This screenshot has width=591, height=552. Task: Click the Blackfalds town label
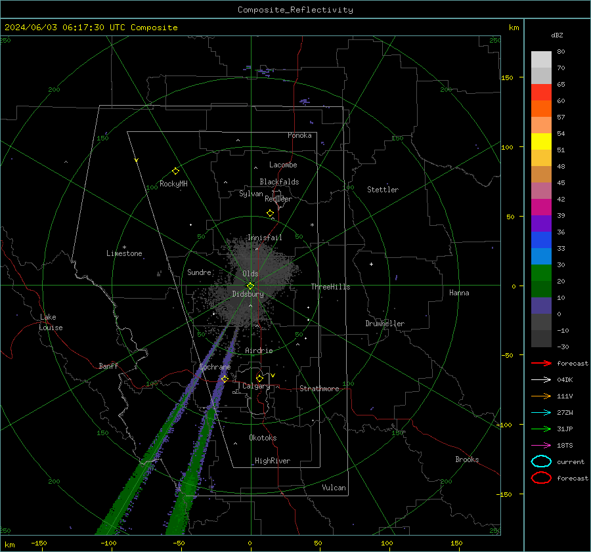[x=279, y=182]
